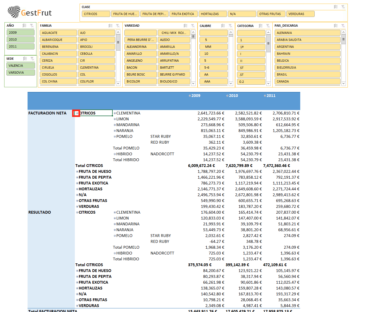Toggle FRUTA EXOTICA in the CLASE slicer

tap(183, 14)
